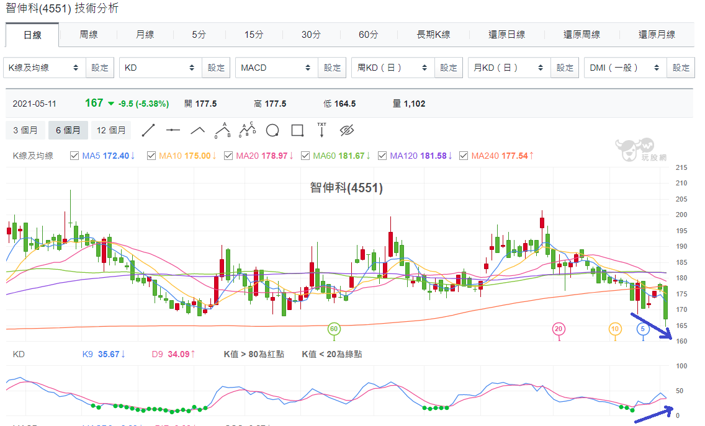Click the 量 1,102 volume text
The image size is (705, 426).
coord(409,104)
